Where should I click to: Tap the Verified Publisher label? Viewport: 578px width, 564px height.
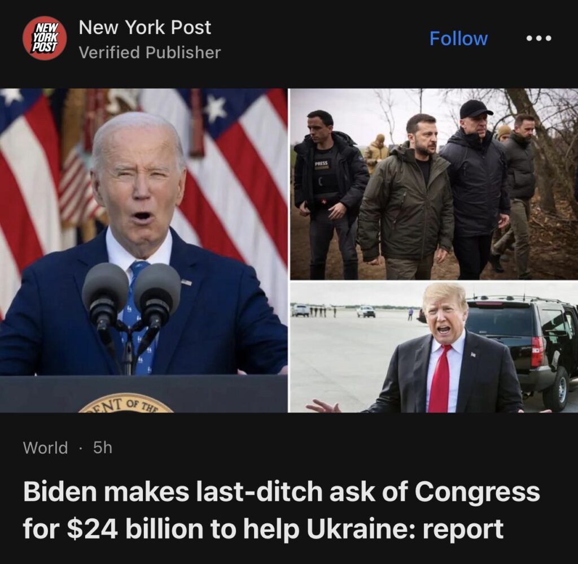[x=150, y=53]
